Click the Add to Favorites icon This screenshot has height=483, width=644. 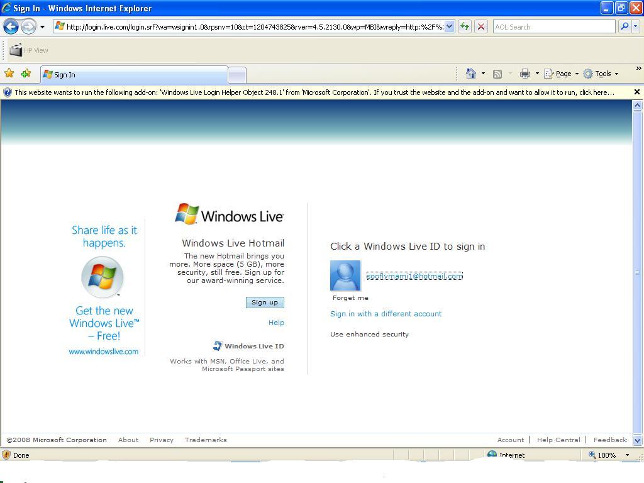tap(26, 74)
